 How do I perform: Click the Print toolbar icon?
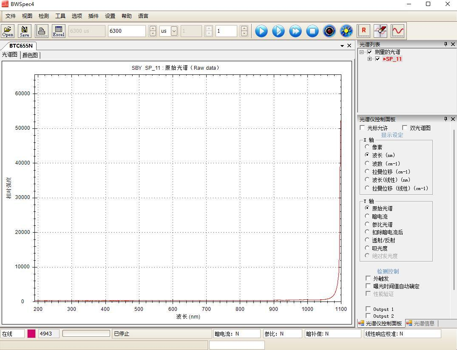(x=42, y=31)
